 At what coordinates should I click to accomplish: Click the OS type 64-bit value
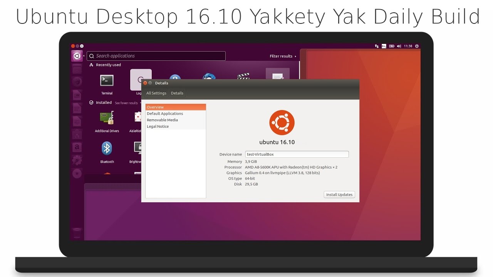(250, 179)
